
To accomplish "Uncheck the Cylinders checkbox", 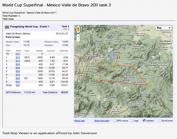I will (144, 120).
